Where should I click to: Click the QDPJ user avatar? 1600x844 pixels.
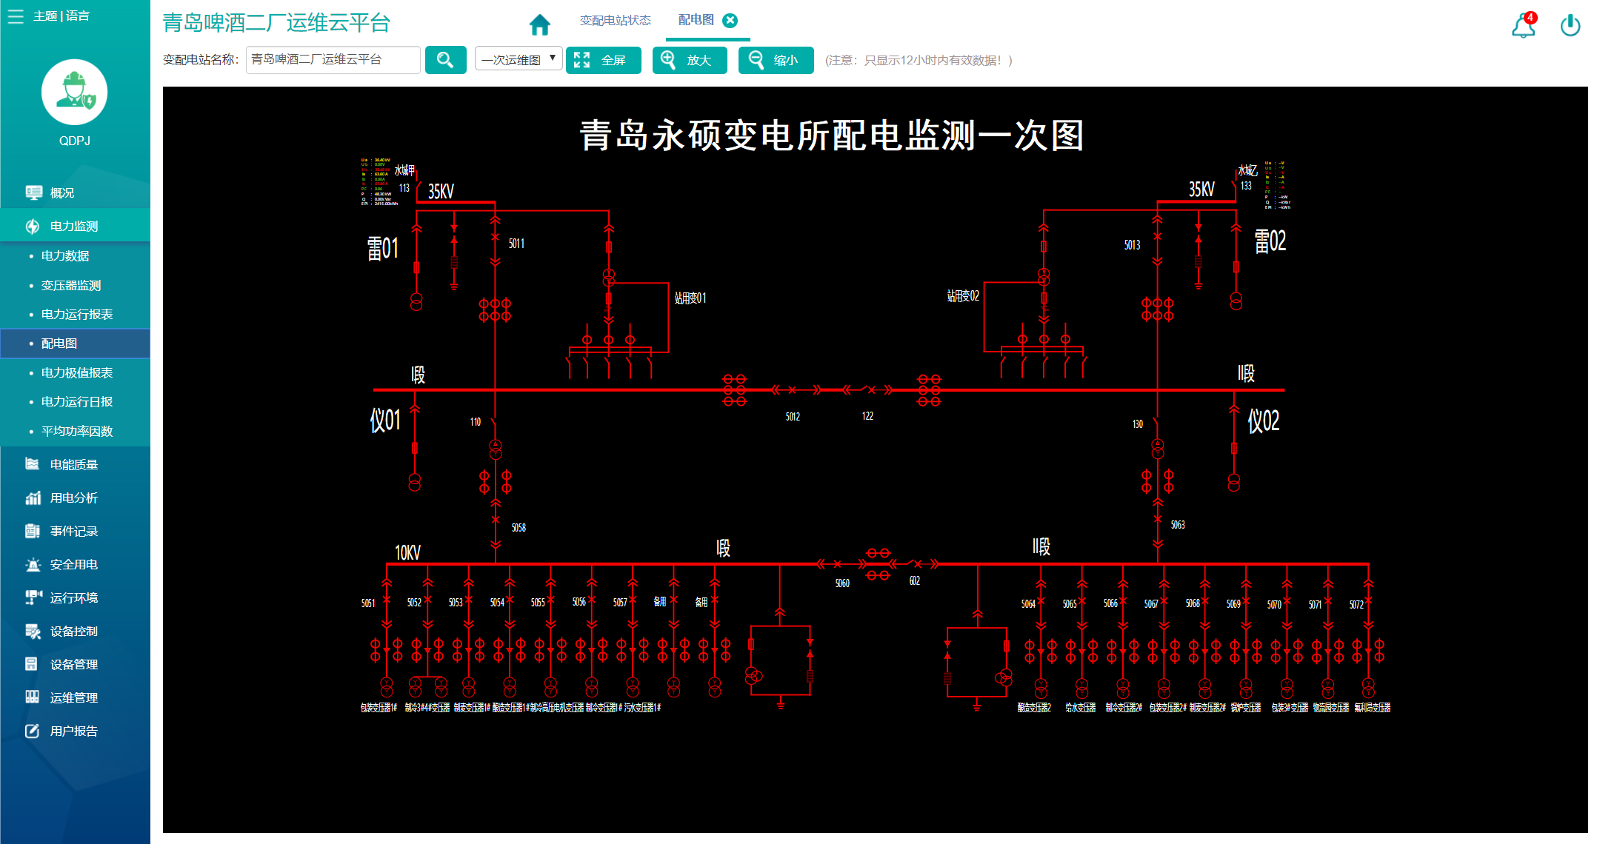pos(75,93)
